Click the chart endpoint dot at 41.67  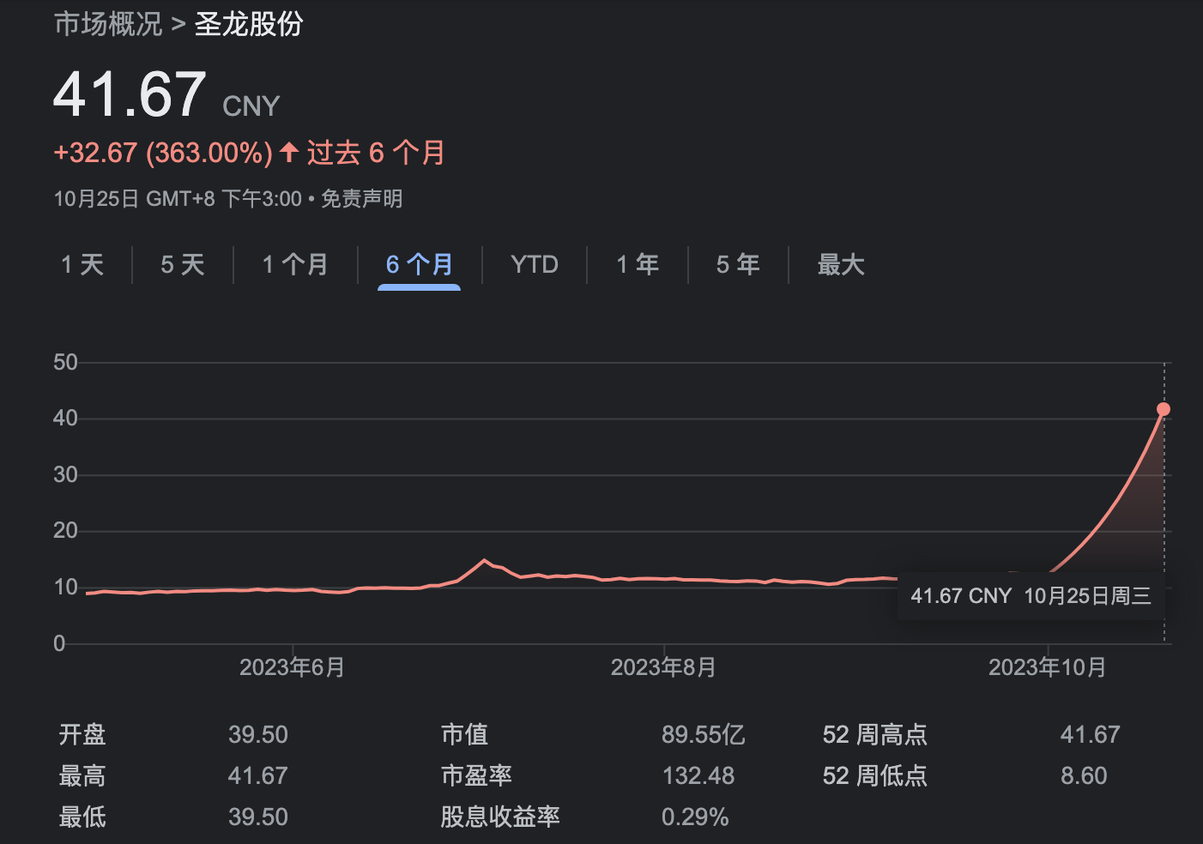tap(1164, 409)
